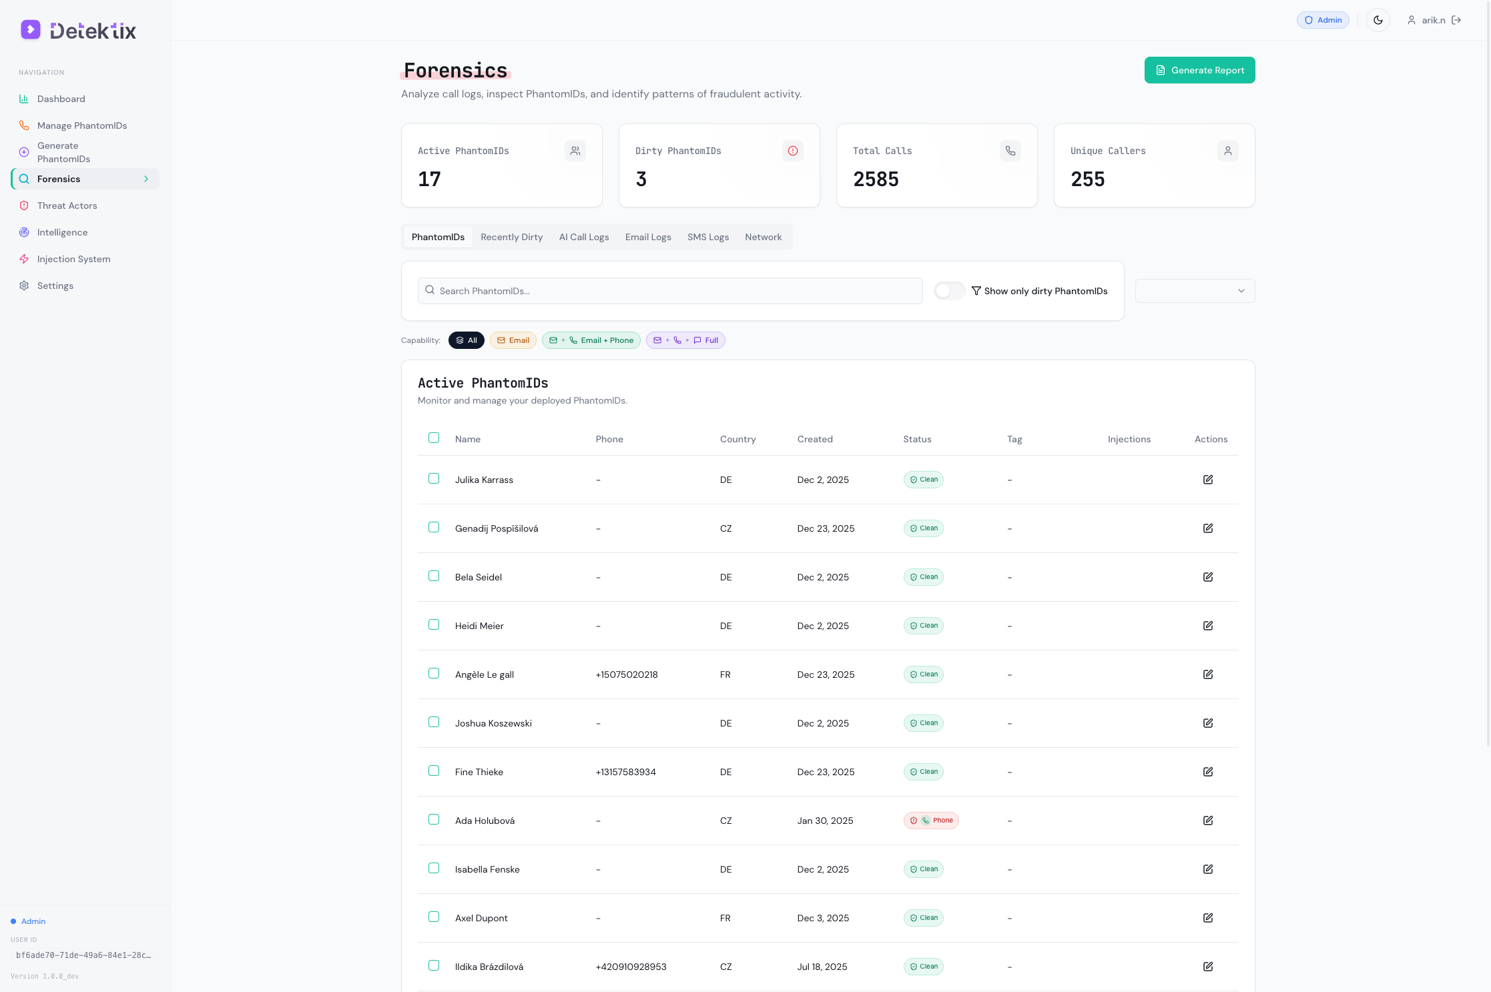Toggle dark mode moon icon
The width and height of the screenshot is (1491, 992).
pyautogui.click(x=1378, y=20)
